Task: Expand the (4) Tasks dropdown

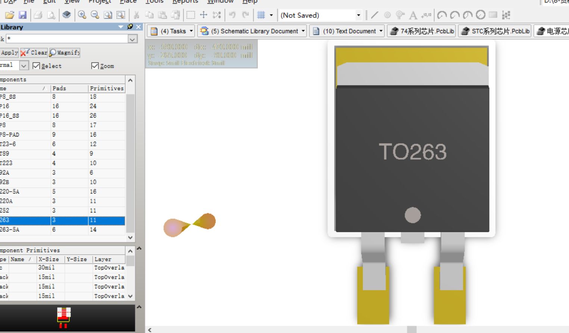Action: click(191, 31)
